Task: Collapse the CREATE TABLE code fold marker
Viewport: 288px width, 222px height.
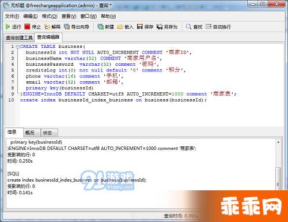Action: click(17, 47)
